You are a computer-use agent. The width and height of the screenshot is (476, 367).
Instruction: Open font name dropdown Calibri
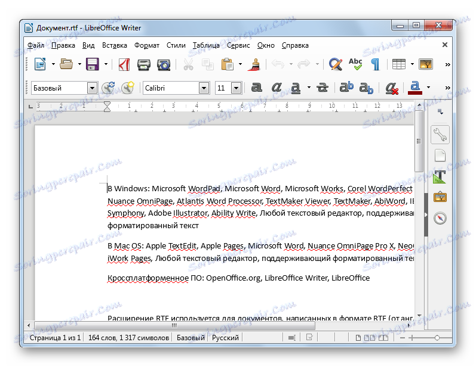204,88
